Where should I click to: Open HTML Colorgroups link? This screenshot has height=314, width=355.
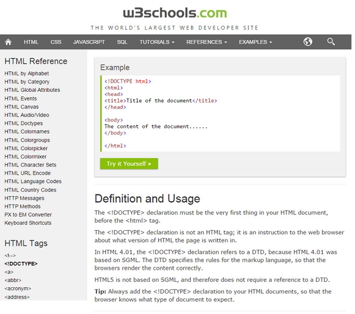(x=27, y=140)
